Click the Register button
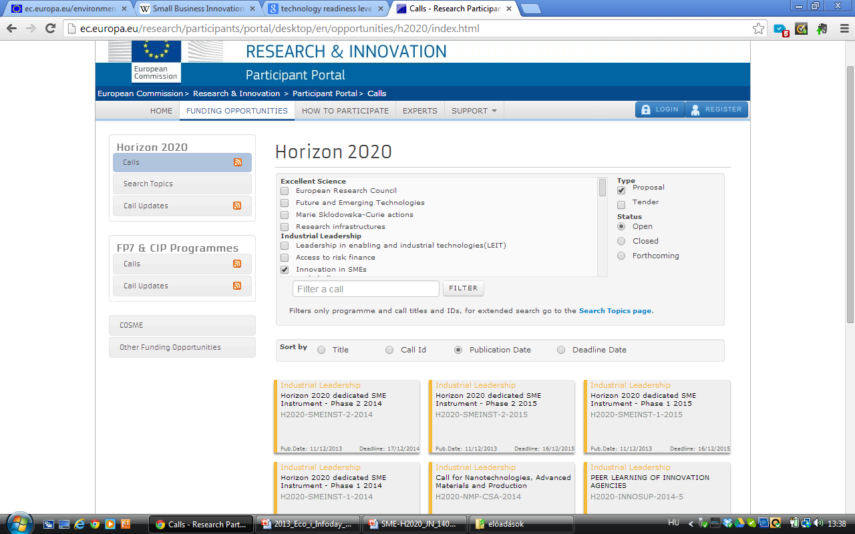This screenshot has height=534, width=855. [716, 109]
